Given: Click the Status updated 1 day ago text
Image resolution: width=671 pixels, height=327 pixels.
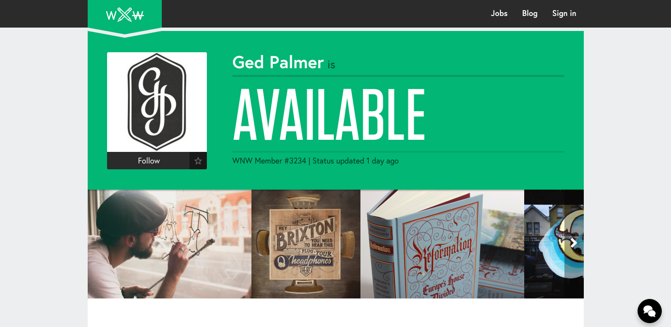Looking at the screenshot, I should coord(356,161).
